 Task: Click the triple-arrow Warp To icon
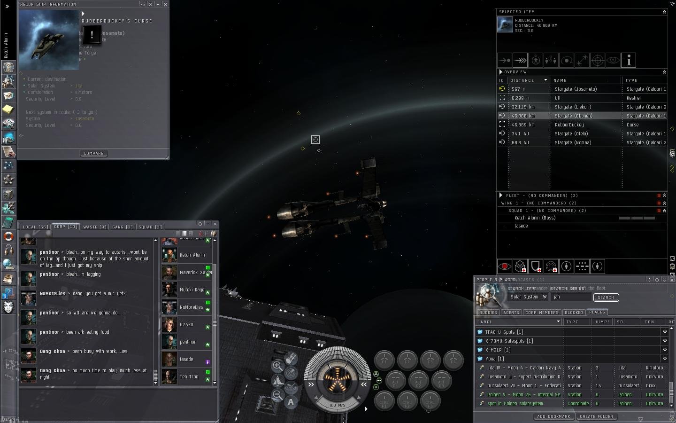pos(520,60)
